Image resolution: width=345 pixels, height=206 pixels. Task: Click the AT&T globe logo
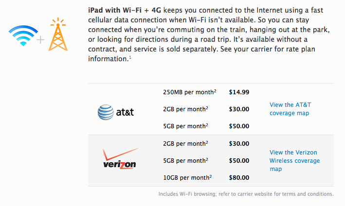106,112
